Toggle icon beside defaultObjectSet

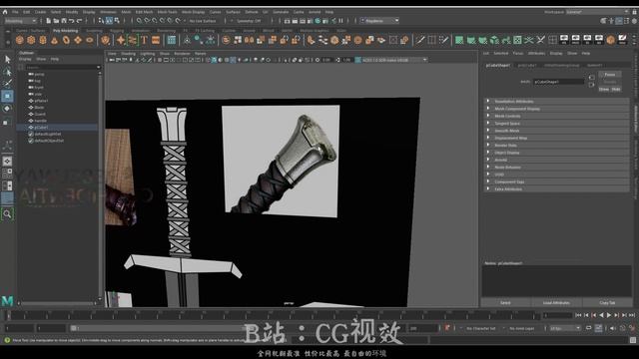point(31,141)
